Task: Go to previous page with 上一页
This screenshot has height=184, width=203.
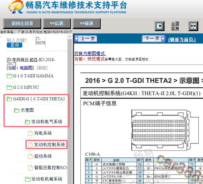Action: pos(86,38)
